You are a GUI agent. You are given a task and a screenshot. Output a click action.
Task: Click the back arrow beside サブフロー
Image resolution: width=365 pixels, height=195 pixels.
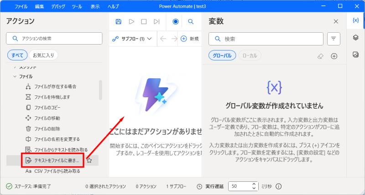[x=163, y=39]
